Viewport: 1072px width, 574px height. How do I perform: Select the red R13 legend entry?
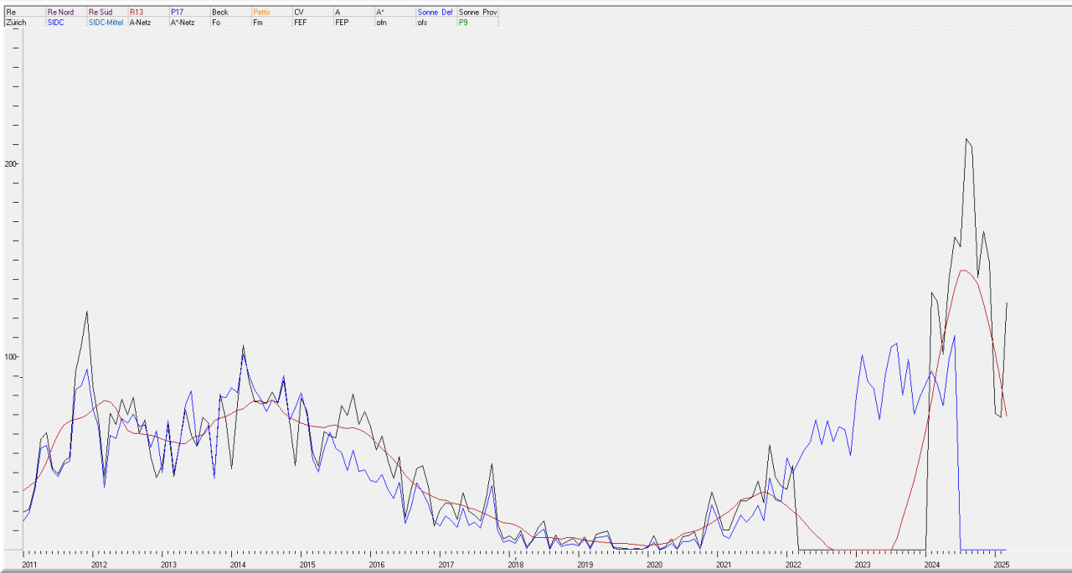tap(137, 13)
